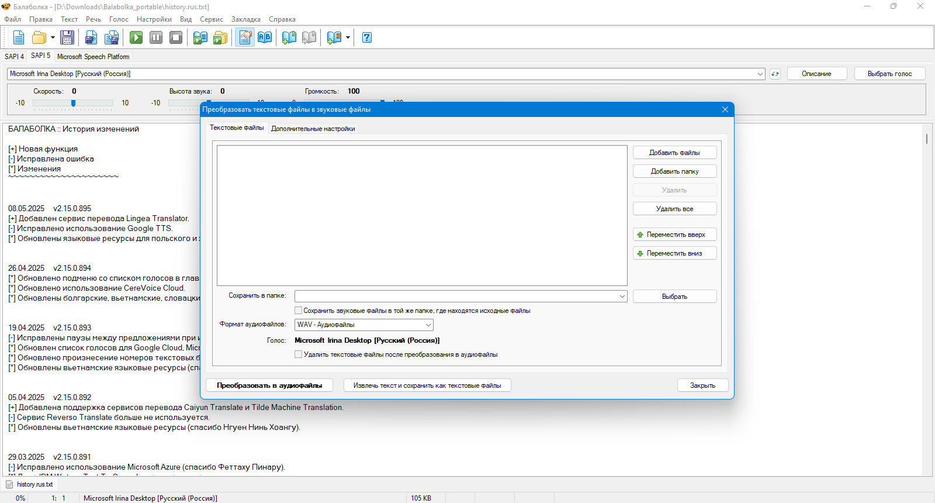This screenshot has width=935, height=503.
Task: Expand the Microsoft Irina Desktop voice list
Action: click(760, 74)
